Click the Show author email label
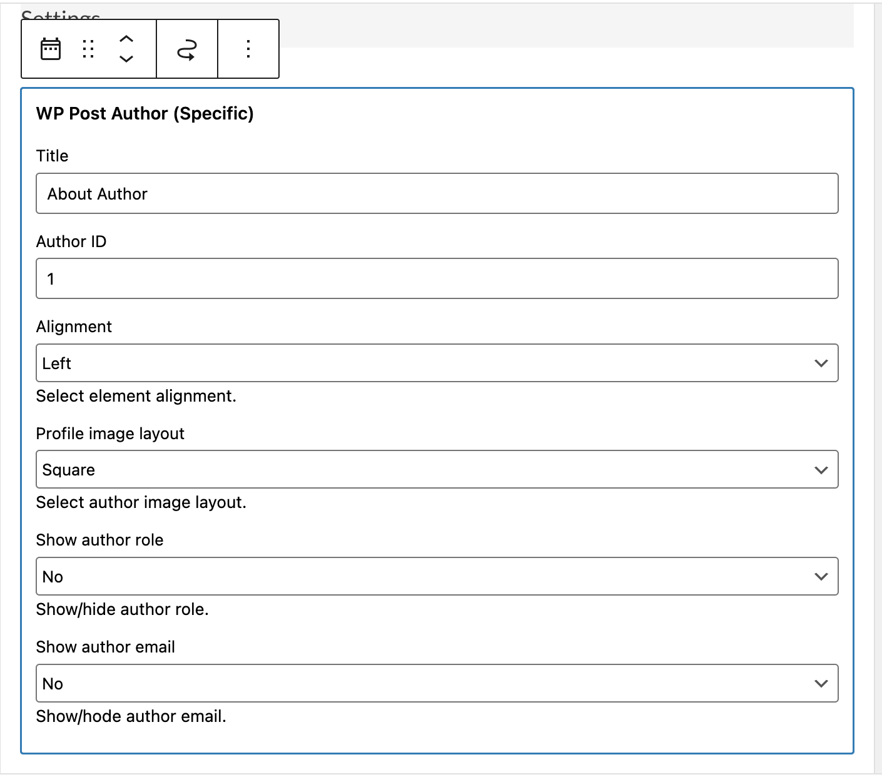 click(105, 647)
